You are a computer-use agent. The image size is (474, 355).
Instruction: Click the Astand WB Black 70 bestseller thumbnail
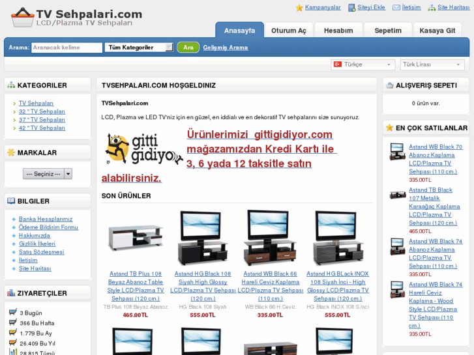point(397,151)
